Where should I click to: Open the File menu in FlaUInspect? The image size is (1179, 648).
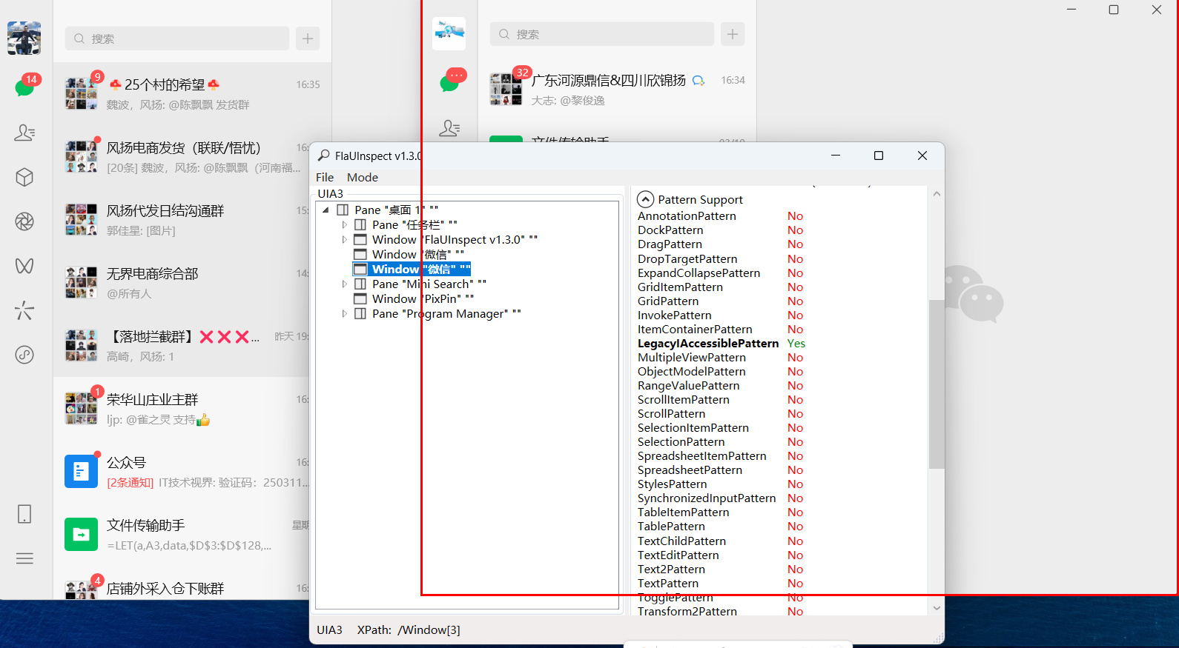tap(325, 177)
